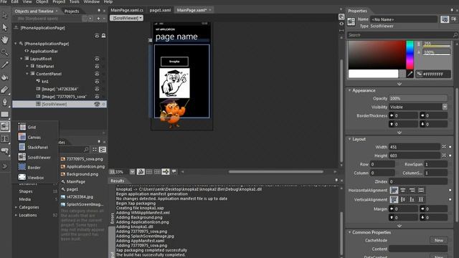Image resolution: width=459 pixels, height=258 pixels.
Task: Pick color with Properties eyedropper
Action: pos(410,75)
